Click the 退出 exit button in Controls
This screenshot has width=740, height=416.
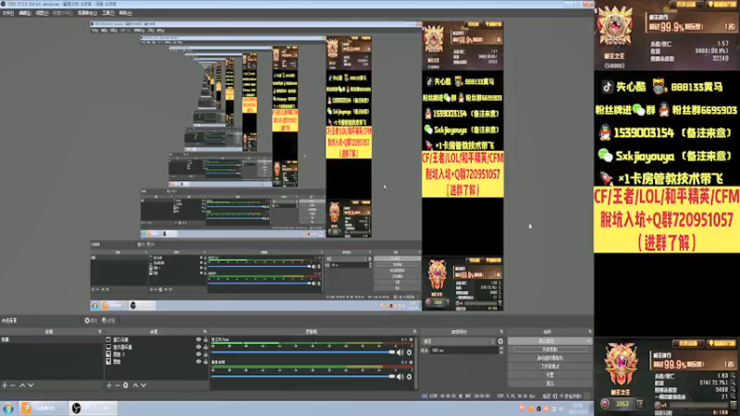(x=549, y=384)
